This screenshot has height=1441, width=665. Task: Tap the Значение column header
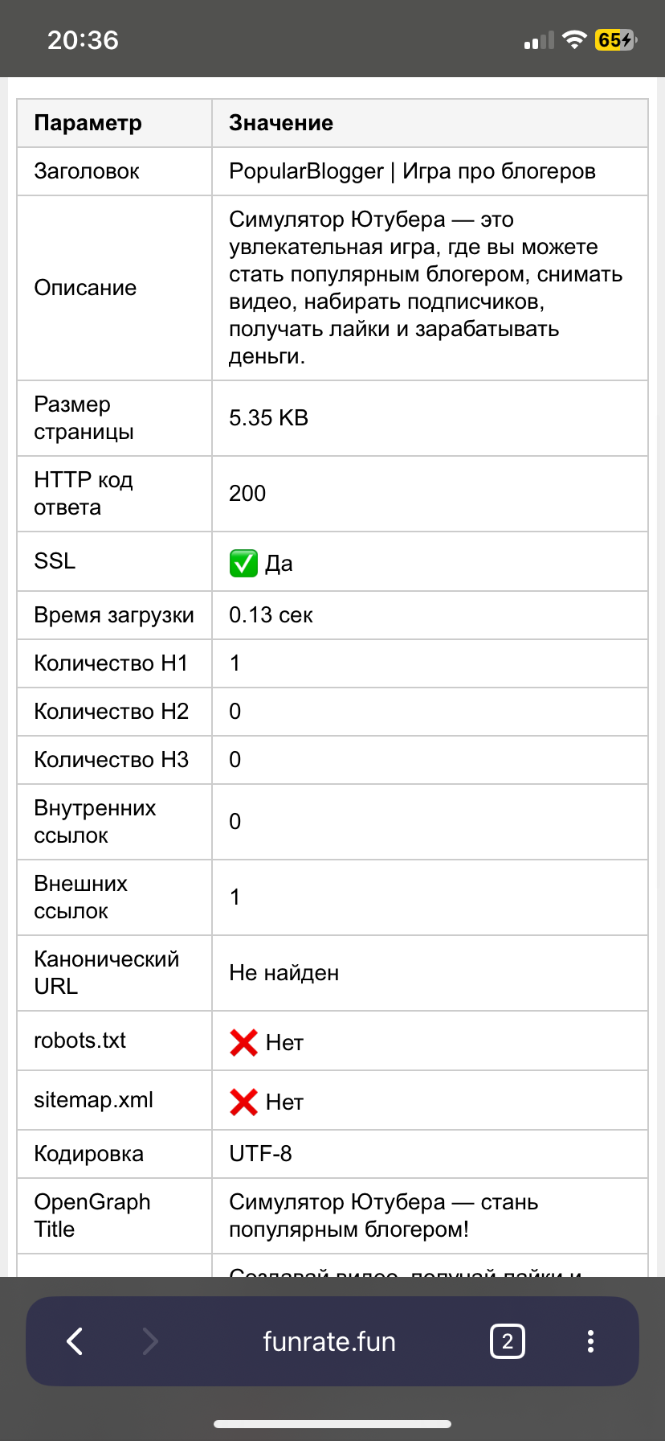[281, 123]
